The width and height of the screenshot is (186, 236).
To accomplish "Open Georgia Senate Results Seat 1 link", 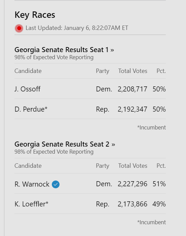I will tap(64, 50).
